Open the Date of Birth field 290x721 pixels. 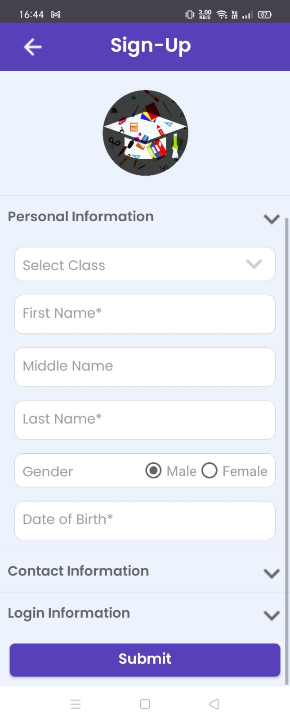pyautogui.click(x=145, y=520)
